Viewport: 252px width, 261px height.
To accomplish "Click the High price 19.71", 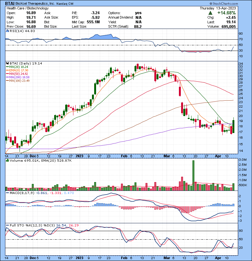I will pos(31,18).
